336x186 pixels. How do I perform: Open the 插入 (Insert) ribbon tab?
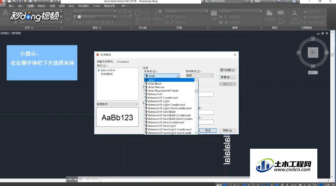21,6
